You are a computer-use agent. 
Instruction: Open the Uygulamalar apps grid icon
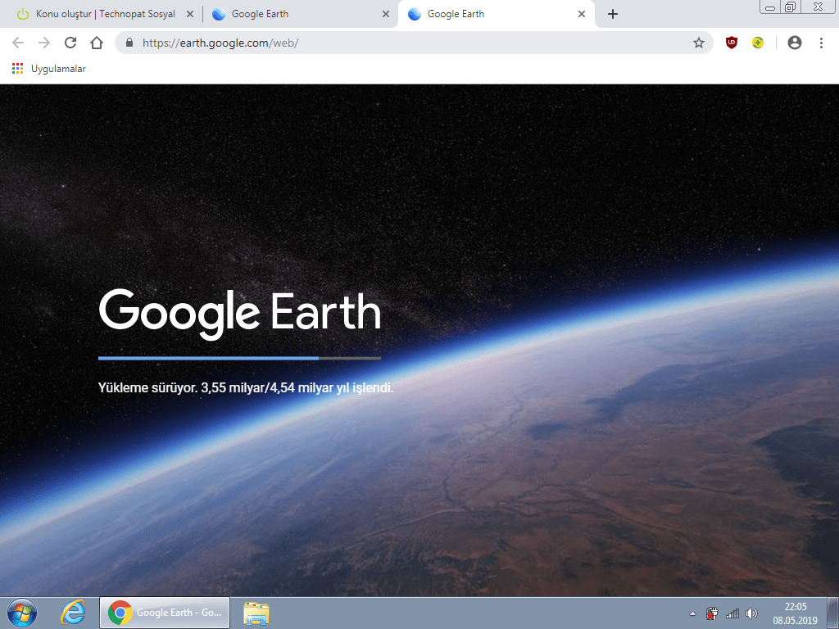click(18, 69)
